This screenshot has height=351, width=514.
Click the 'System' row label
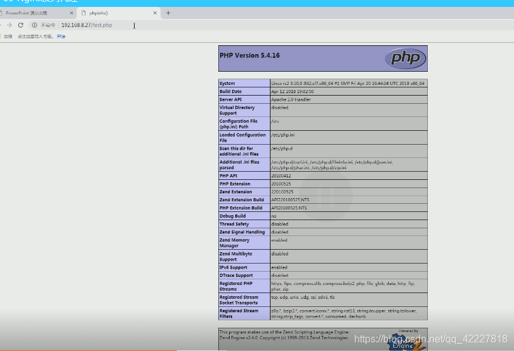pos(227,83)
